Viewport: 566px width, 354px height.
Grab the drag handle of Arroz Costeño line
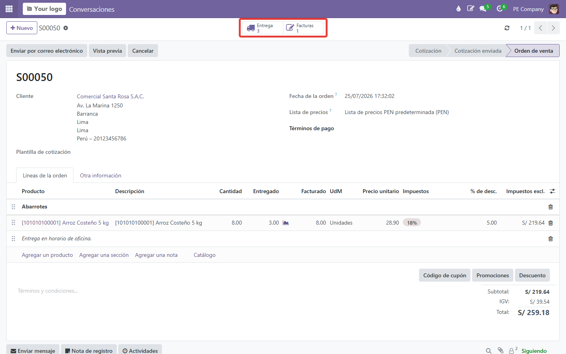tap(13, 223)
